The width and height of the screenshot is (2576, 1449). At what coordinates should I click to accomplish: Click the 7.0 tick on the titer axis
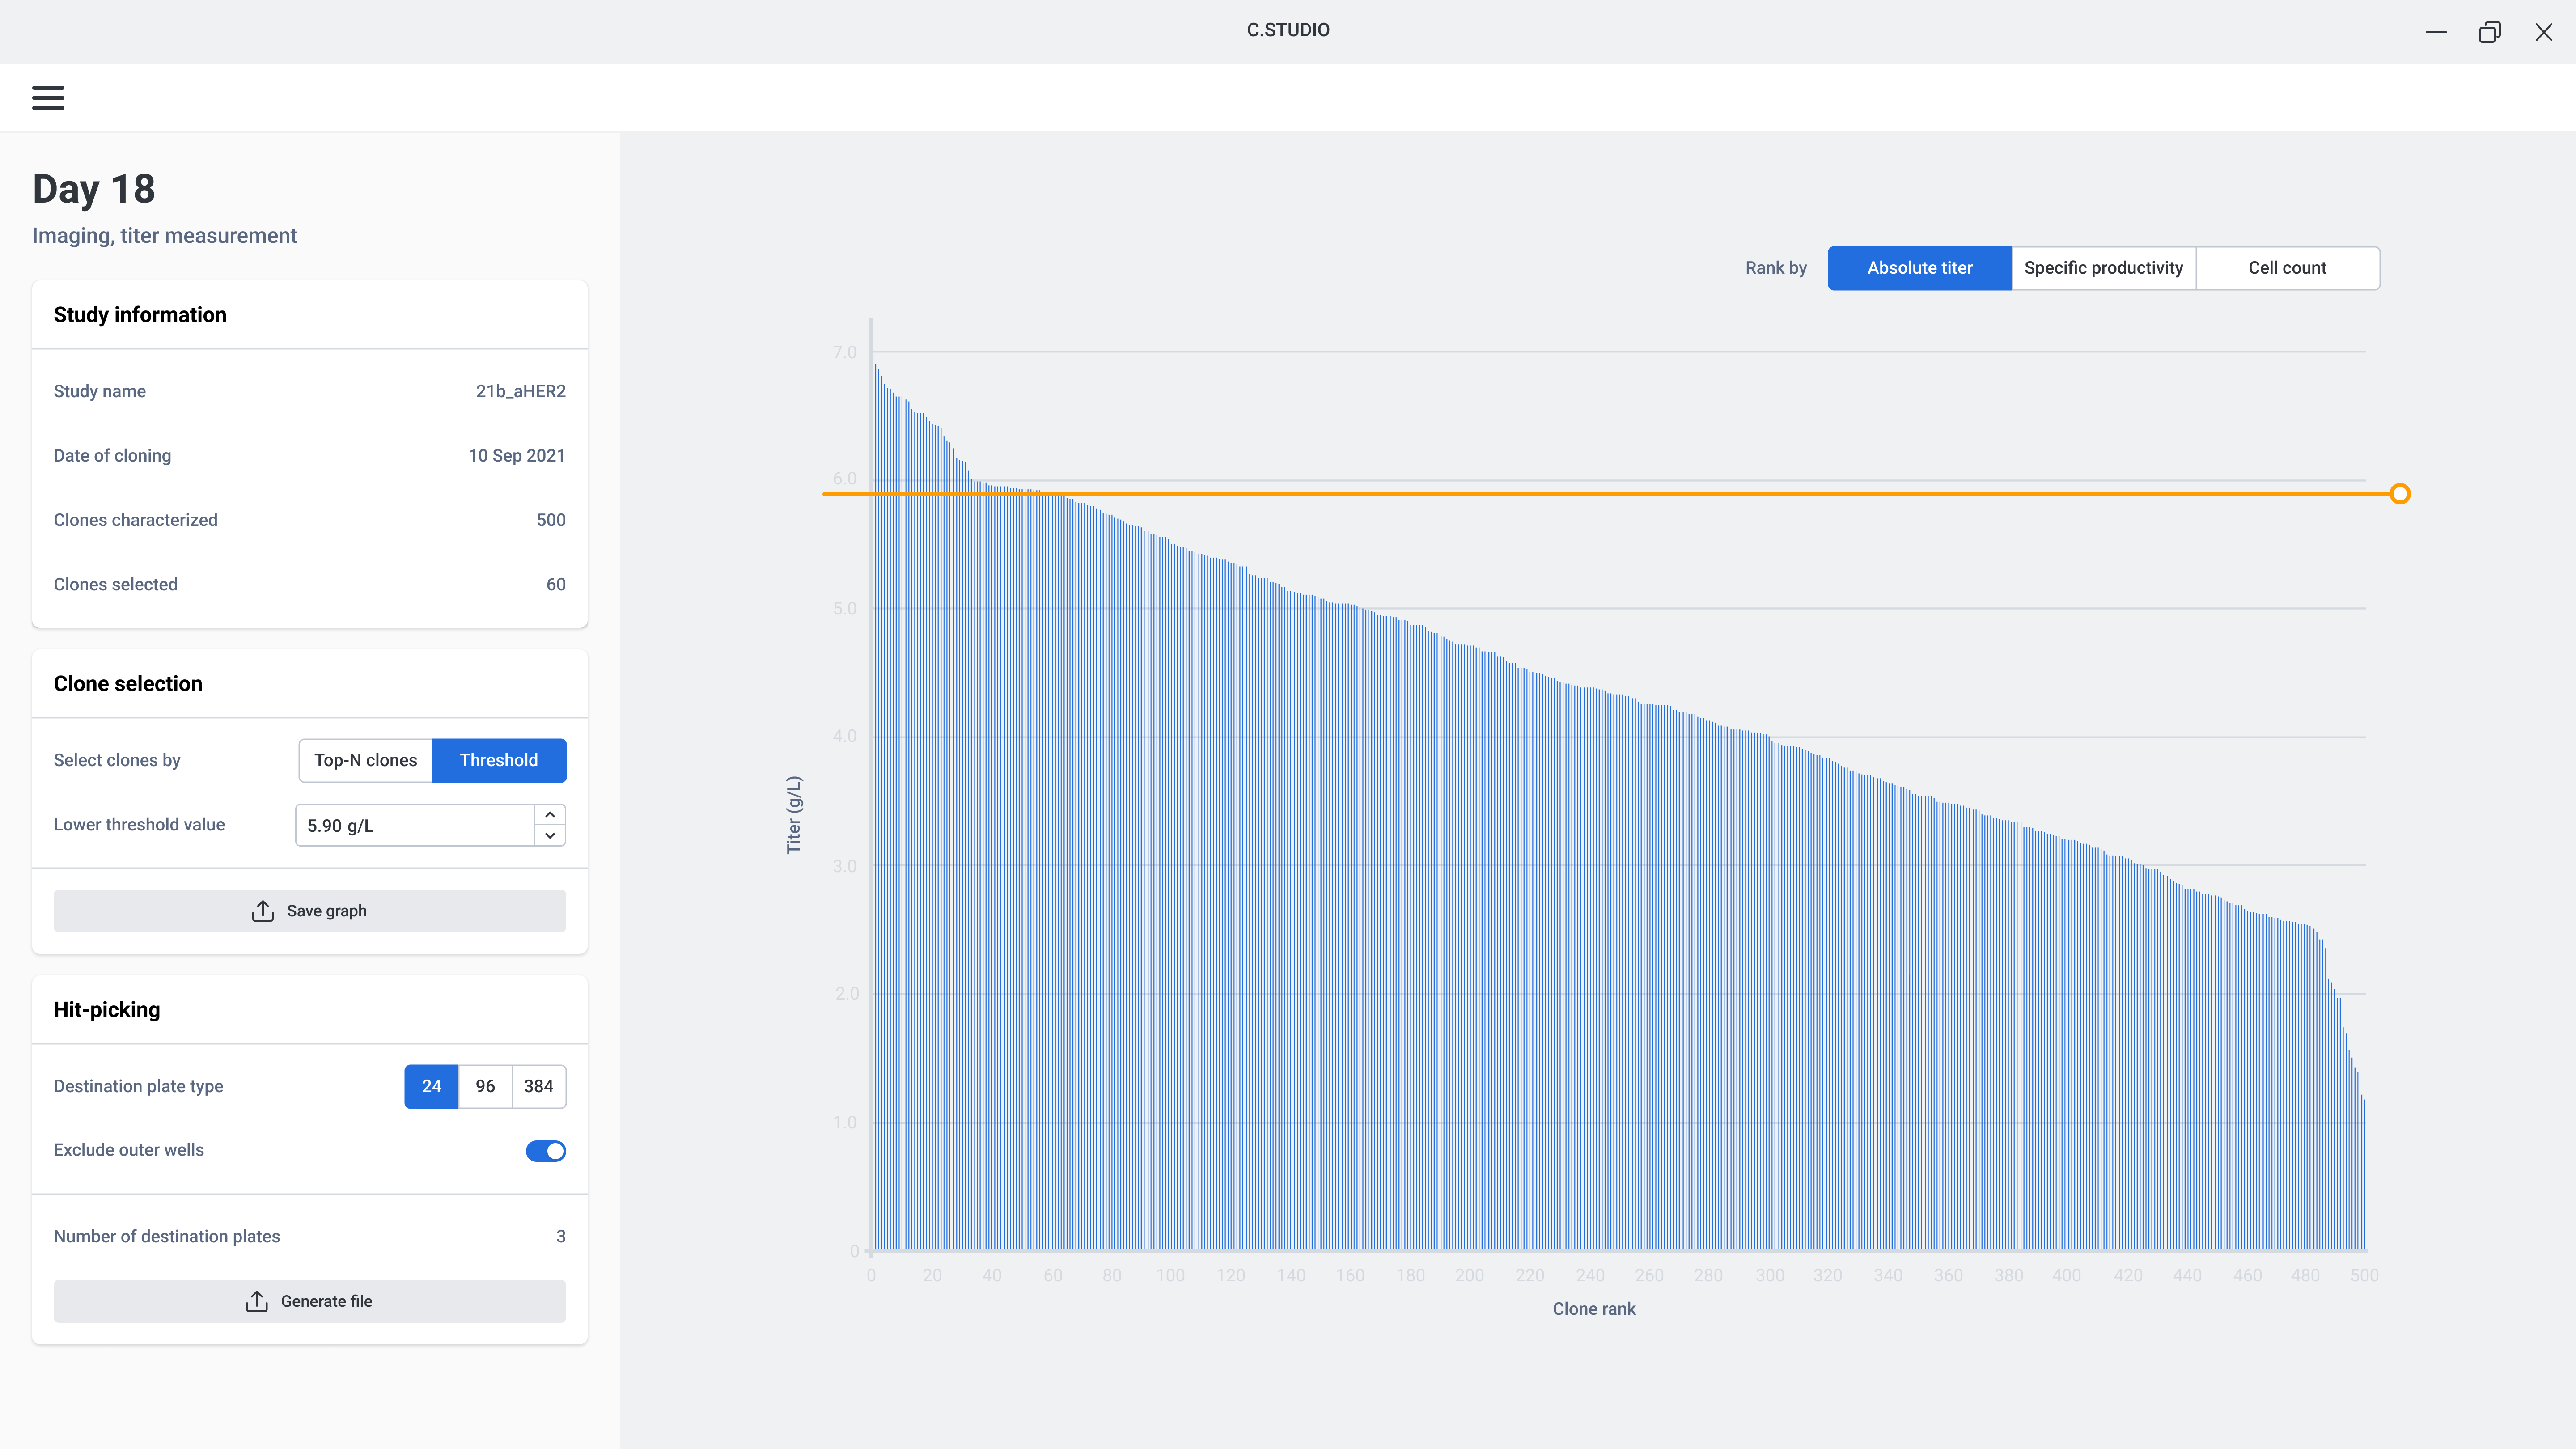[x=845, y=352]
